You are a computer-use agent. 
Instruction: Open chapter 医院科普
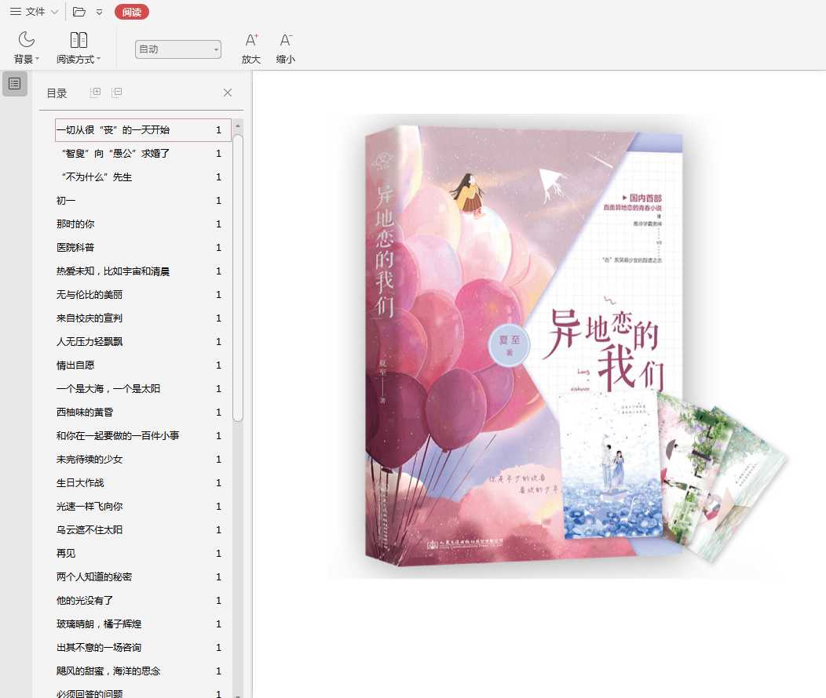[x=143, y=248]
